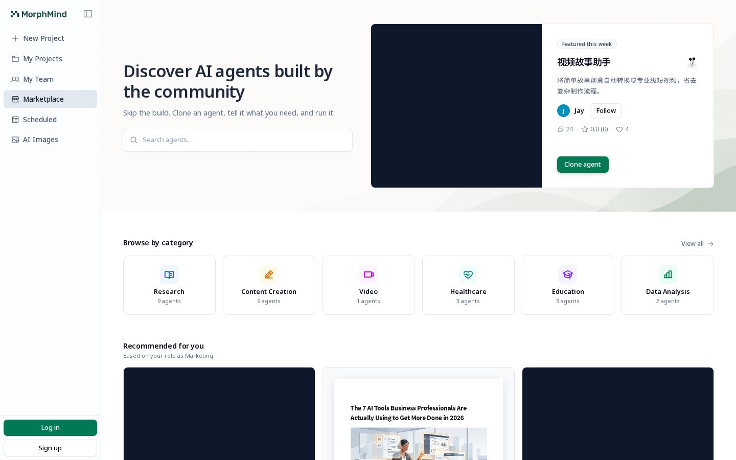Go to My Projects
Screen dimensions: 736x460
(x=50, y=59)
